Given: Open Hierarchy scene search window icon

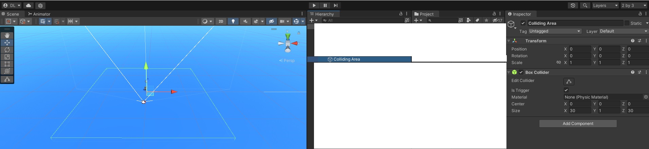Looking at the screenshot, I should (407, 20).
